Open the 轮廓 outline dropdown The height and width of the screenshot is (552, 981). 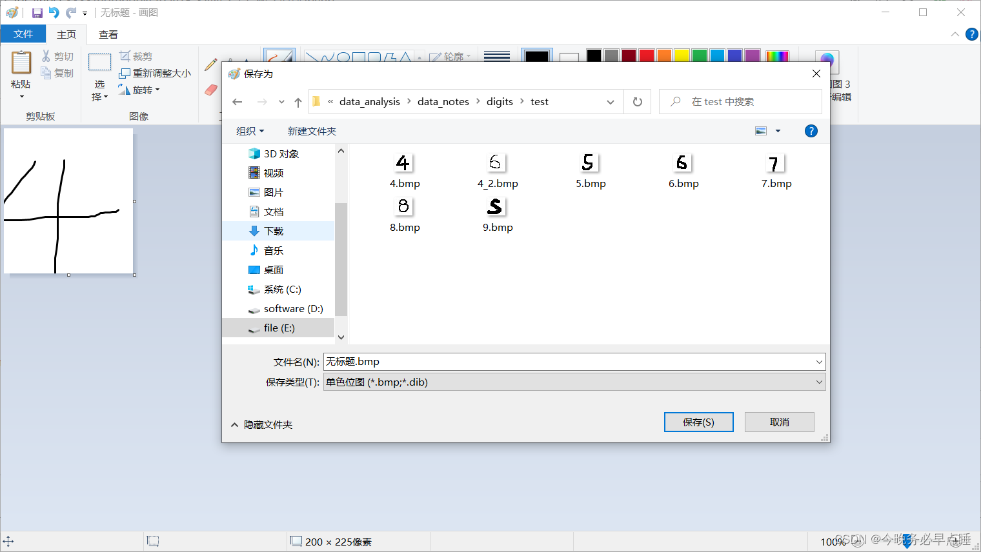450,57
